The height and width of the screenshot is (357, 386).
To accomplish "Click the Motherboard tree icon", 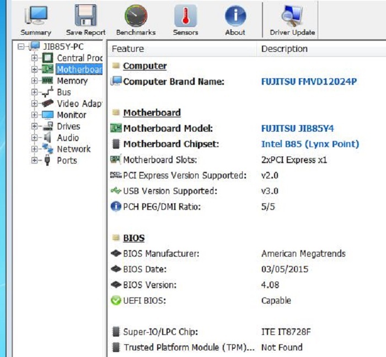I will (47, 69).
